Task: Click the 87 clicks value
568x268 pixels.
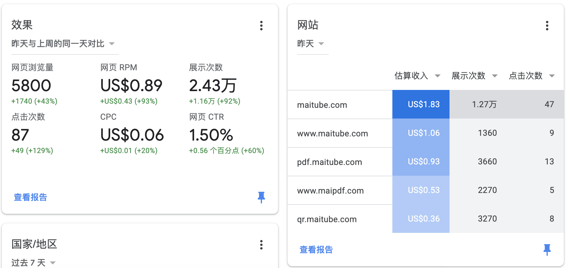Action: pyautogui.click(x=20, y=135)
